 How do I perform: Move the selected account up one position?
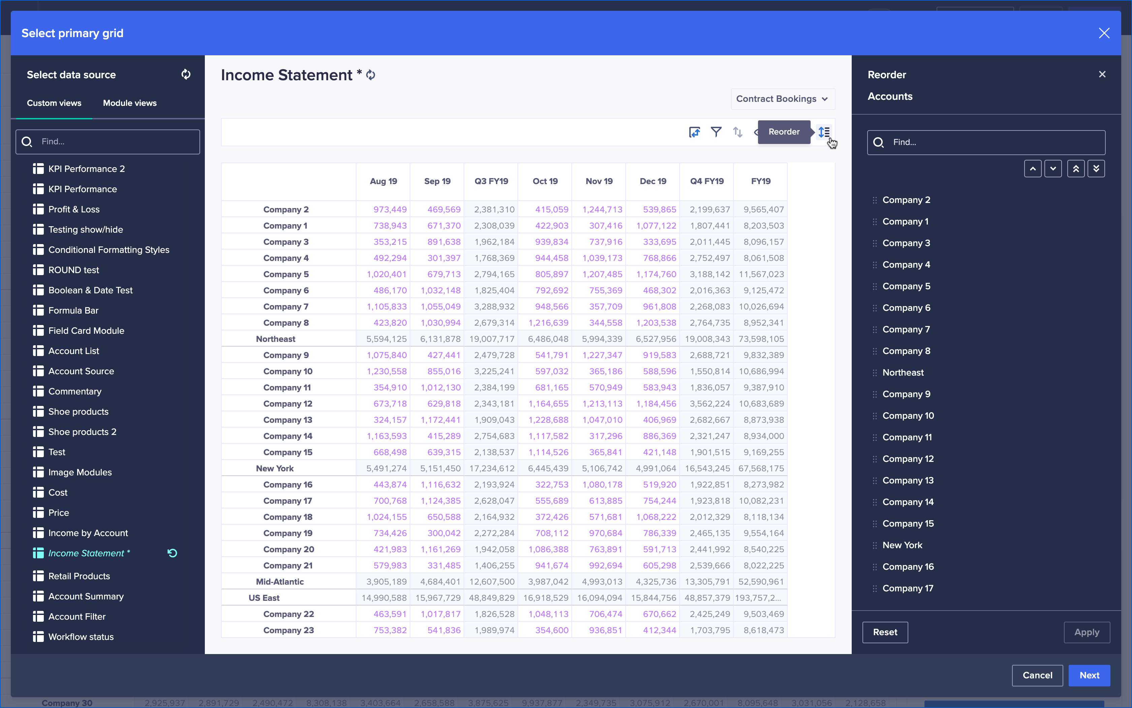pyautogui.click(x=1033, y=168)
